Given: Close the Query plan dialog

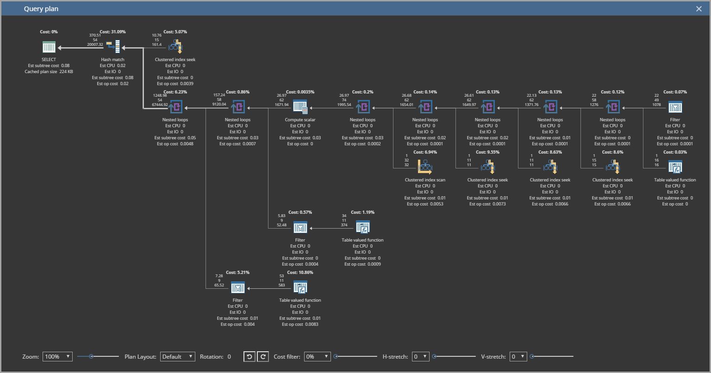Looking at the screenshot, I should pyautogui.click(x=699, y=8).
